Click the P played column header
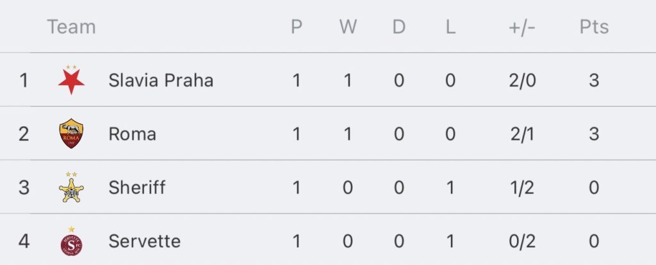The image size is (656, 265). (296, 27)
